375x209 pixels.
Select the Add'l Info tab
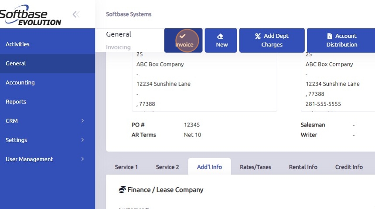[x=209, y=166]
